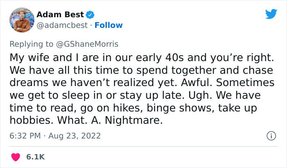This screenshot has height=168, width=287.
Task: Open Adam Best's profile picture
Action: click(21, 19)
